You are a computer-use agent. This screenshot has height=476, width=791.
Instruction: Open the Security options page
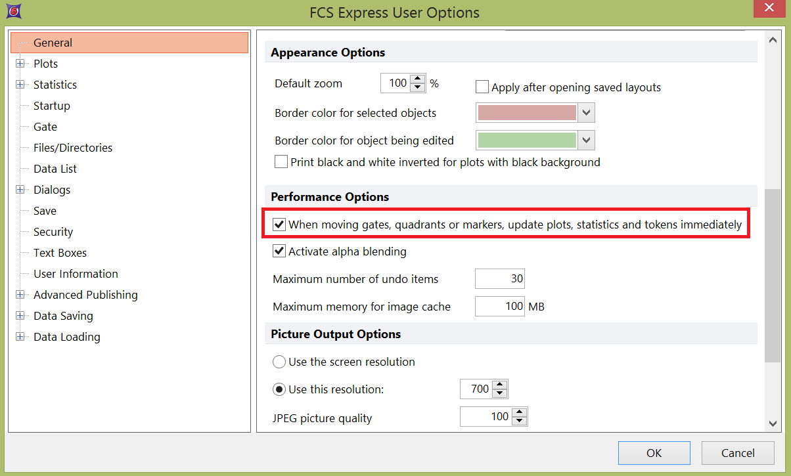click(53, 232)
